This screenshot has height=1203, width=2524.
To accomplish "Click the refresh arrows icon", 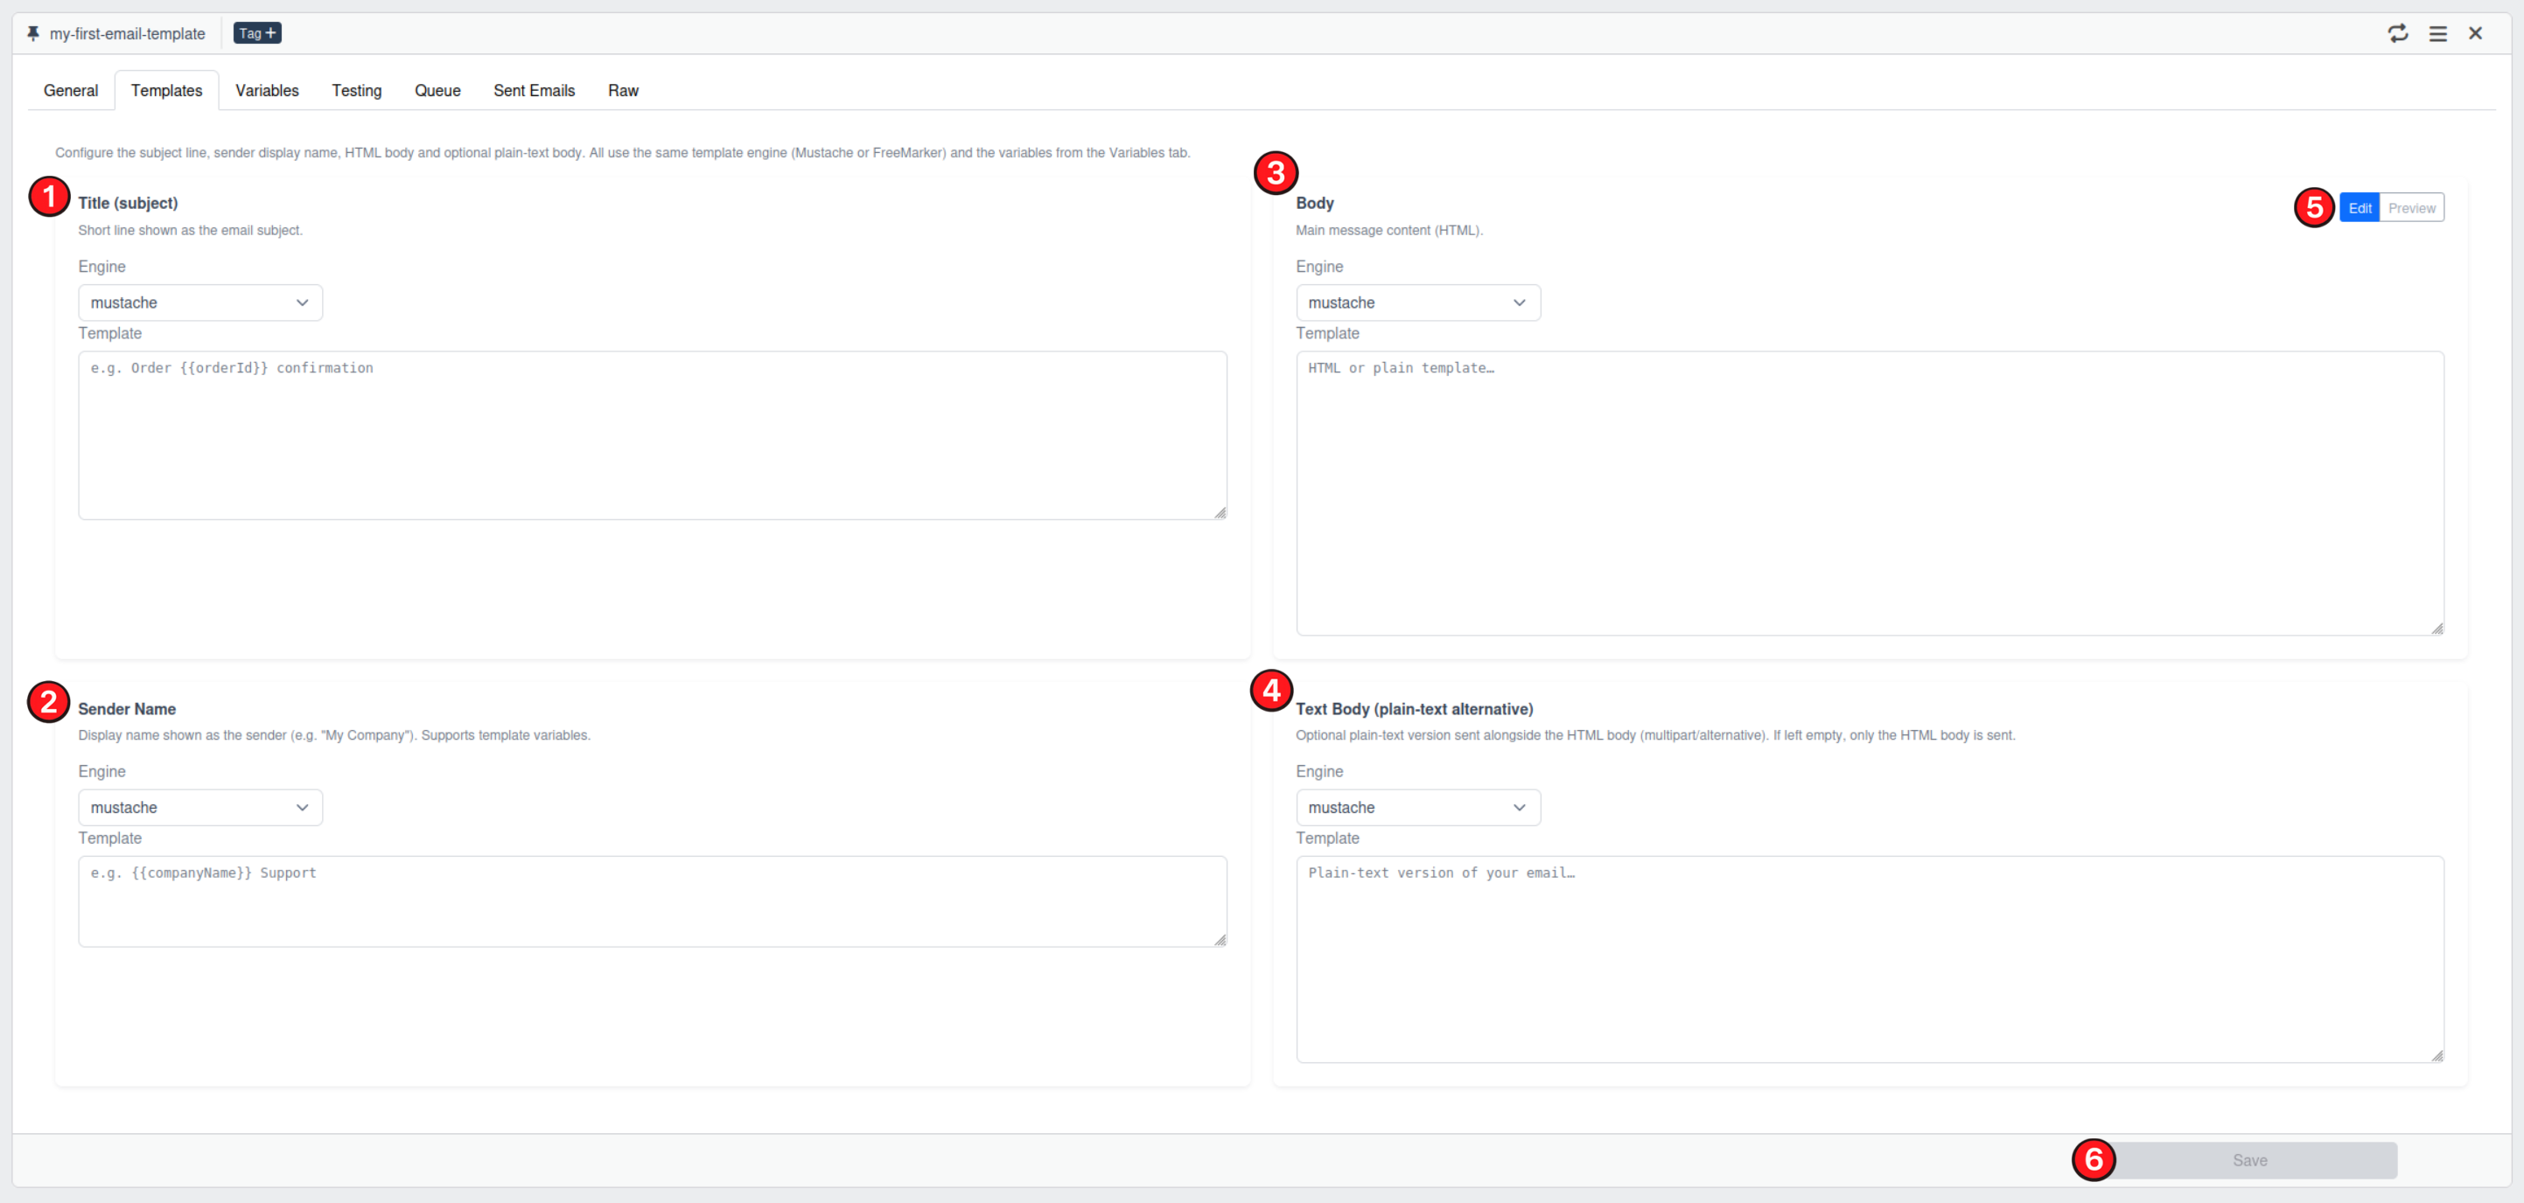I will pos(2396,33).
